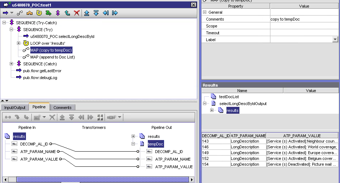
Task: Move pipeline variable left
Action: pyautogui.click(x=81, y=117)
